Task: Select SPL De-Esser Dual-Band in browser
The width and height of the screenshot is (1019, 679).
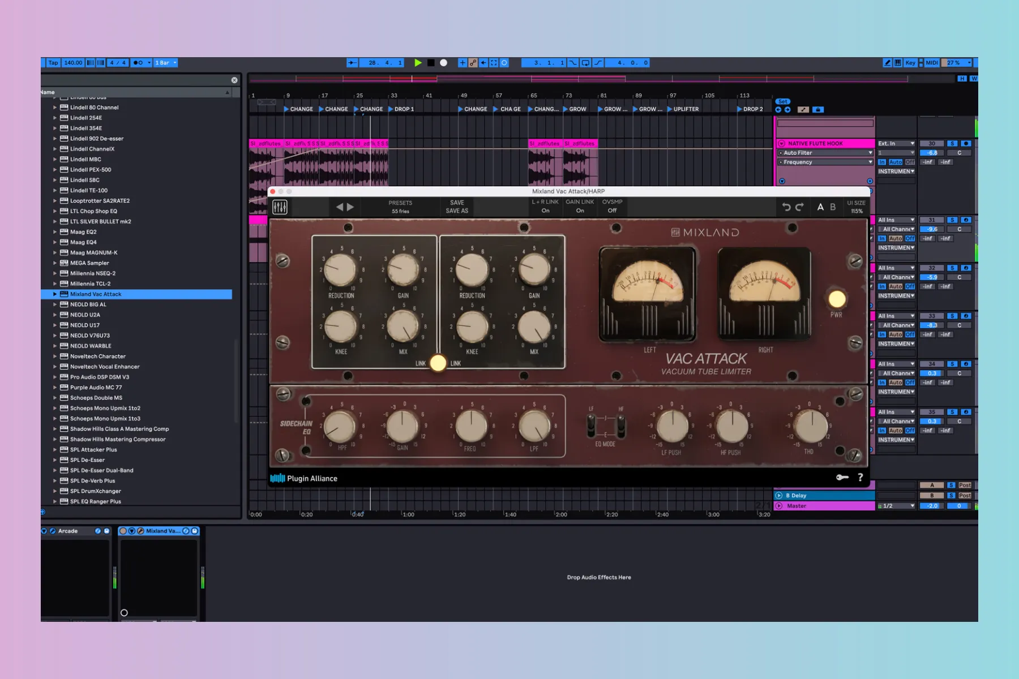Action: click(102, 470)
